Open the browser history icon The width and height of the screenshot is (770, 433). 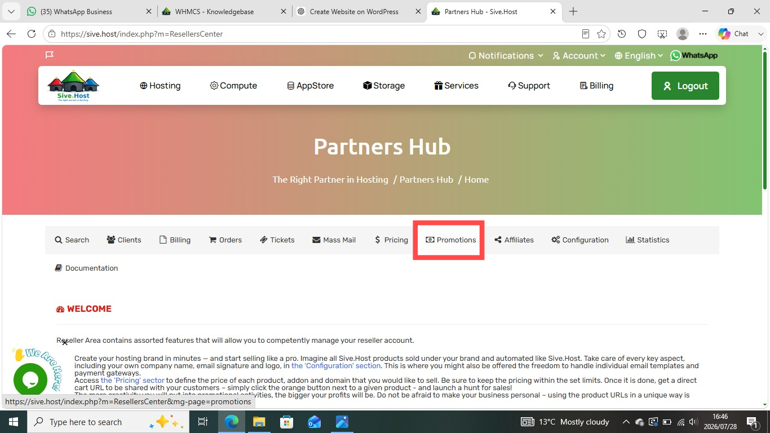coord(622,34)
